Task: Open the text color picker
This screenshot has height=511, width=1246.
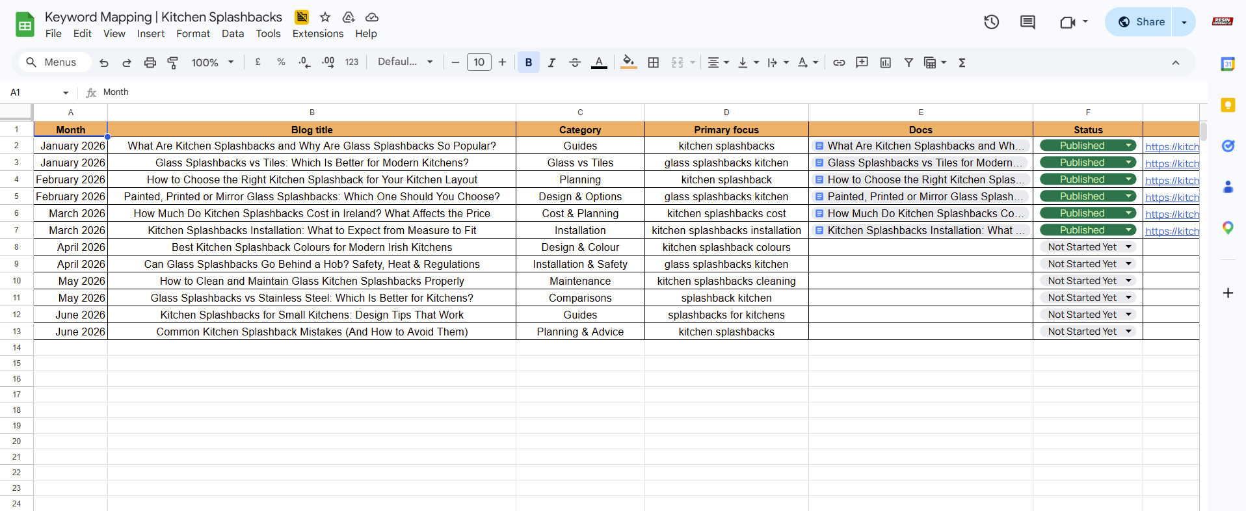Action: (599, 62)
